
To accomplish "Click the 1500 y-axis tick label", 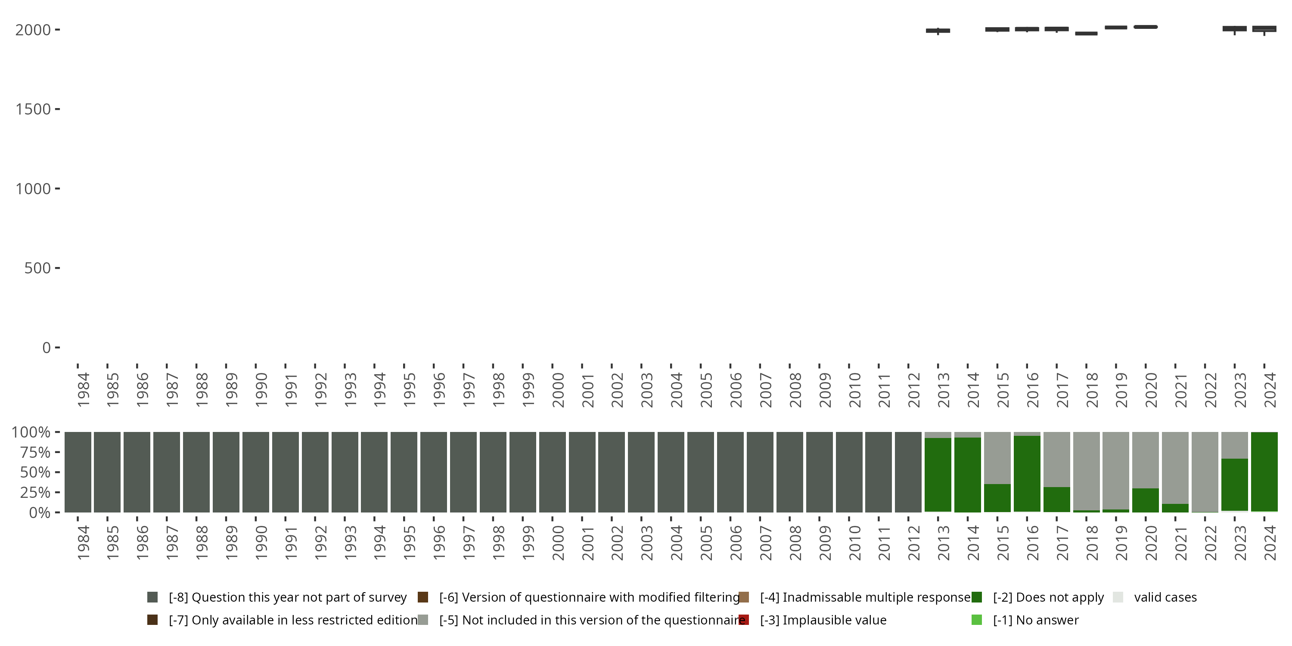I will tap(33, 109).
